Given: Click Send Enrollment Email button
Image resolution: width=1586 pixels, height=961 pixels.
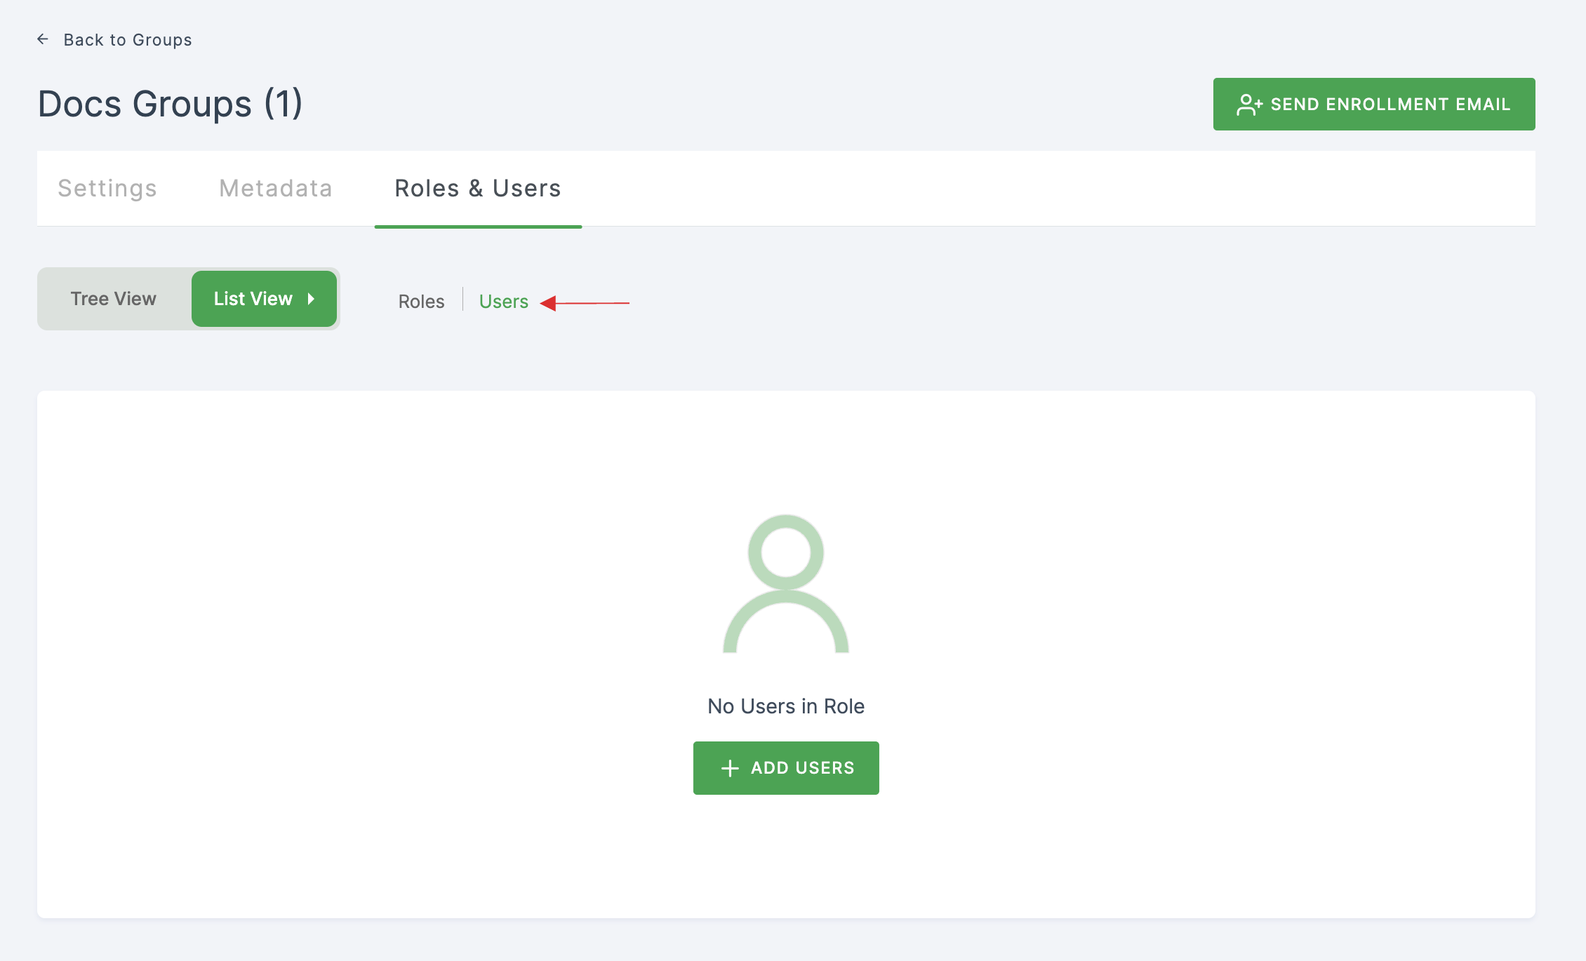Looking at the screenshot, I should [1373, 104].
